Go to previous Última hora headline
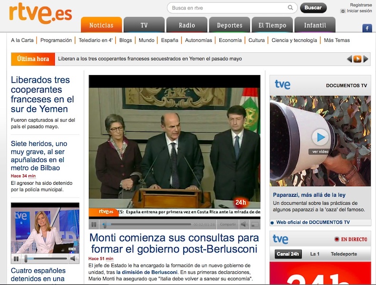 [x=349, y=59]
